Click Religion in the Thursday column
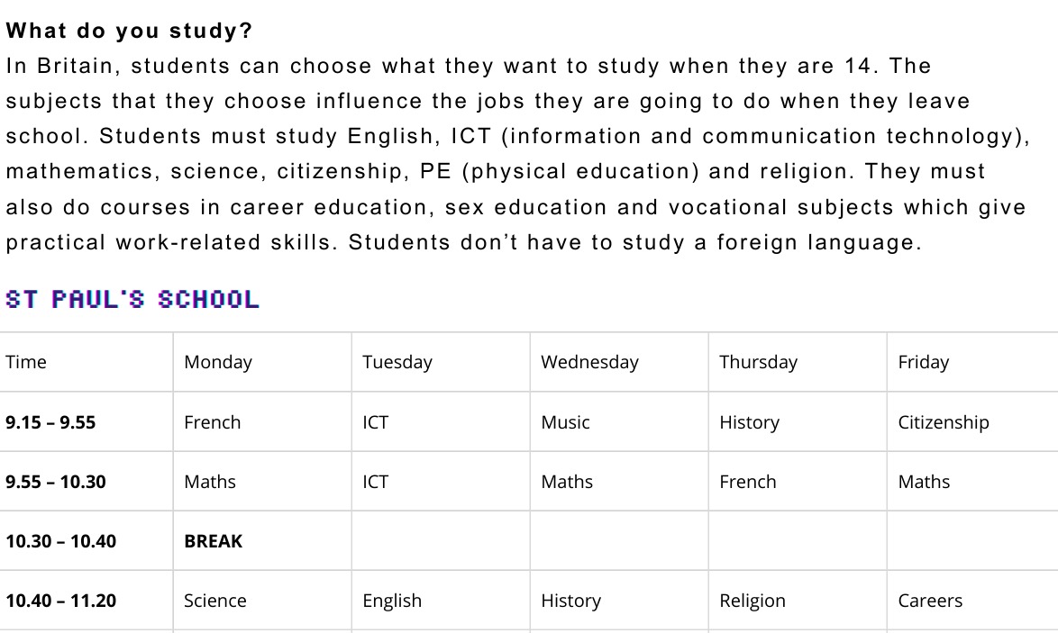 (752, 601)
